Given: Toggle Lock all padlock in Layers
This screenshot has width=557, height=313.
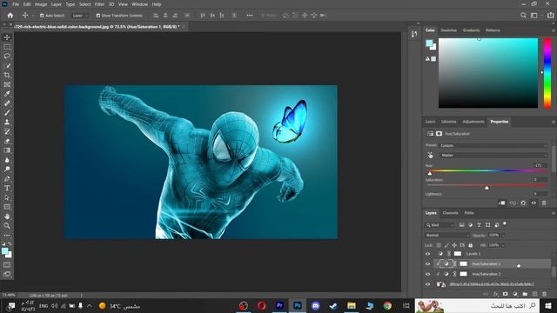Looking at the screenshot, I should (470, 245).
